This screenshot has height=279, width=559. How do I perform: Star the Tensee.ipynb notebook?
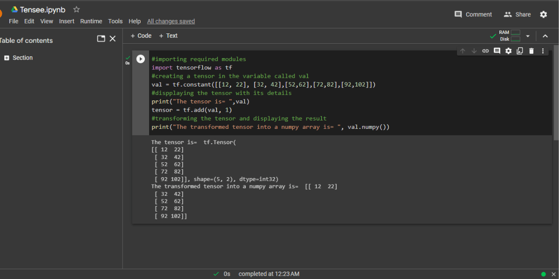click(x=76, y=9)
